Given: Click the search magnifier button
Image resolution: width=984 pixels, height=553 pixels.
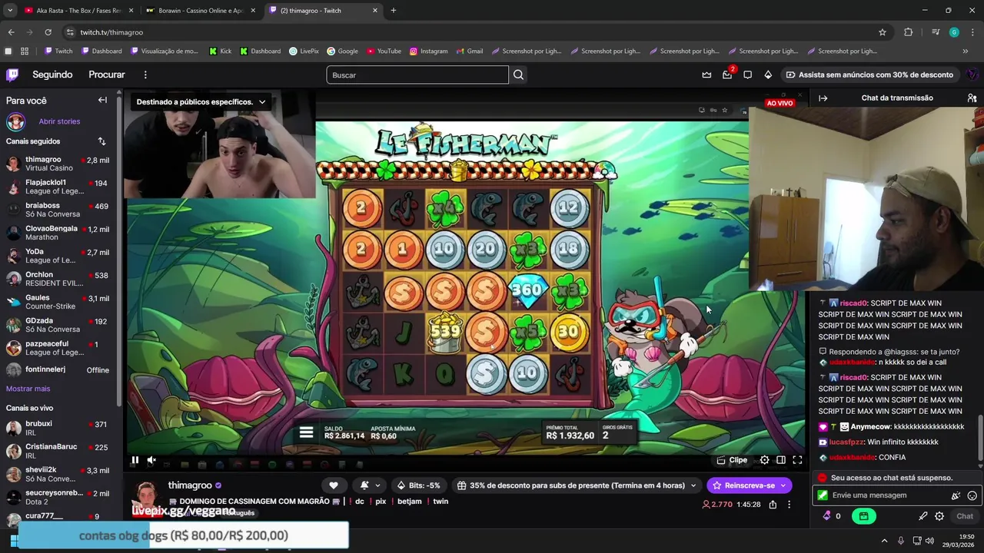Looking at the screenshot, I should coord(518,75).
